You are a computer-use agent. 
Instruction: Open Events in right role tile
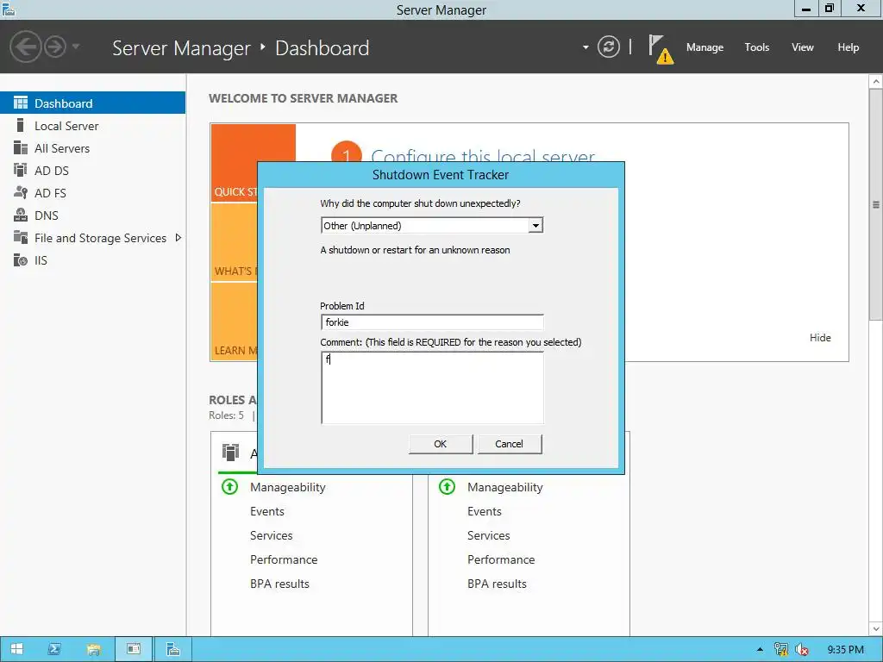tap(485, 511)
